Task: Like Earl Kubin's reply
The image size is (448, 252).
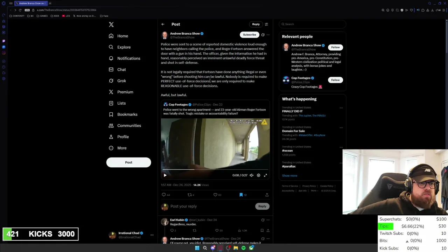Action: click(x=217, y=230)
